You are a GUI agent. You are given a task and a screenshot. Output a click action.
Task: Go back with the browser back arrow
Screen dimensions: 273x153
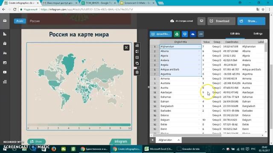(4, 9)
